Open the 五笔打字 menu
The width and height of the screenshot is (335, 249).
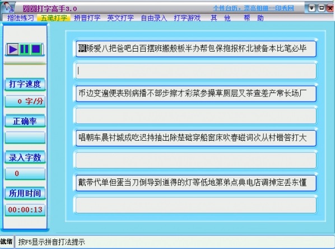(54, 18)
